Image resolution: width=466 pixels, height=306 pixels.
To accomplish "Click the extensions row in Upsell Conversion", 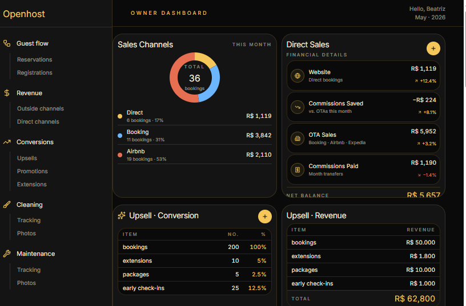I will tap(195, 260).
